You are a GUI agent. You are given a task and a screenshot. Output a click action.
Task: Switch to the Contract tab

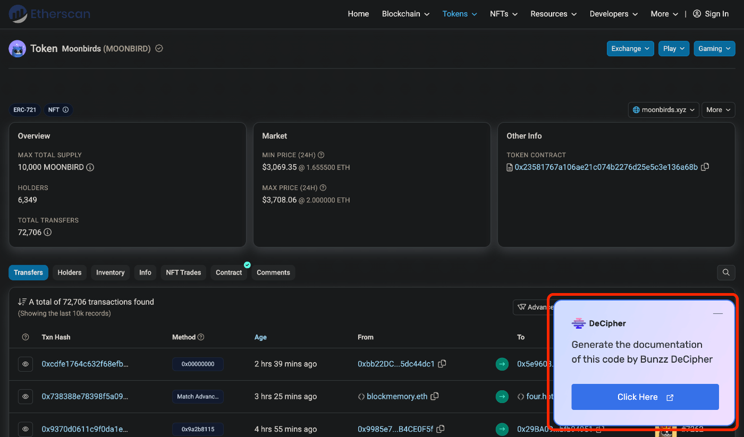pyautogui.click(x=229, y=272)
